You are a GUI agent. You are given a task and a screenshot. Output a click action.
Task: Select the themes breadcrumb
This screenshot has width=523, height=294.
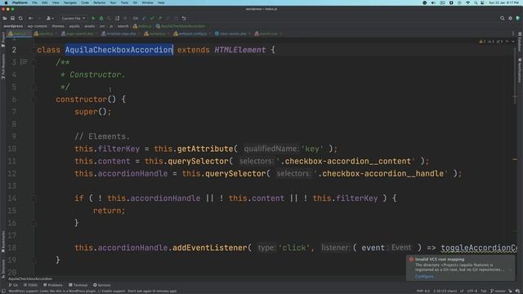tap(58, 26)
